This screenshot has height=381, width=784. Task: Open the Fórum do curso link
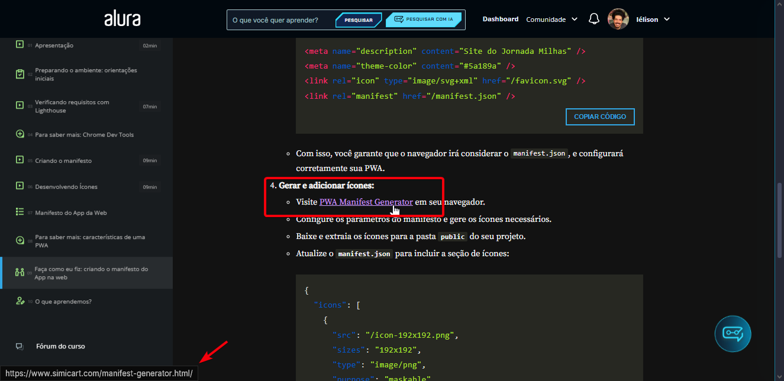(60, 346)
